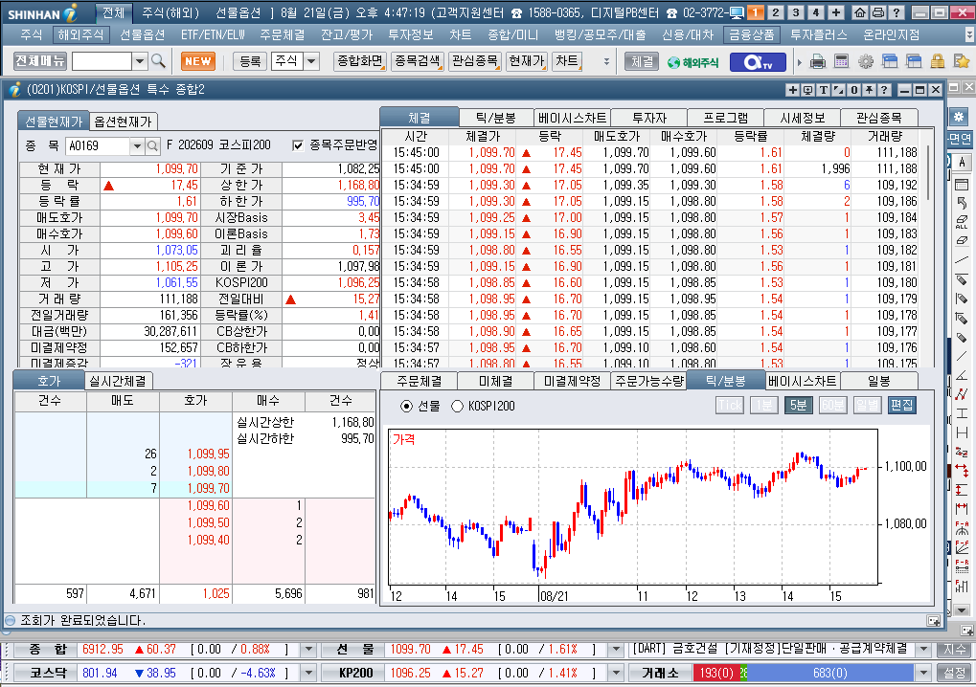Open the alpha TV icon button

tap(757, 61)
